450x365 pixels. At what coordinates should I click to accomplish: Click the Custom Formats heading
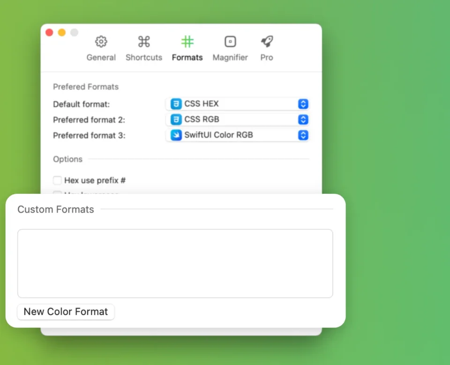[x=56, y=210]
